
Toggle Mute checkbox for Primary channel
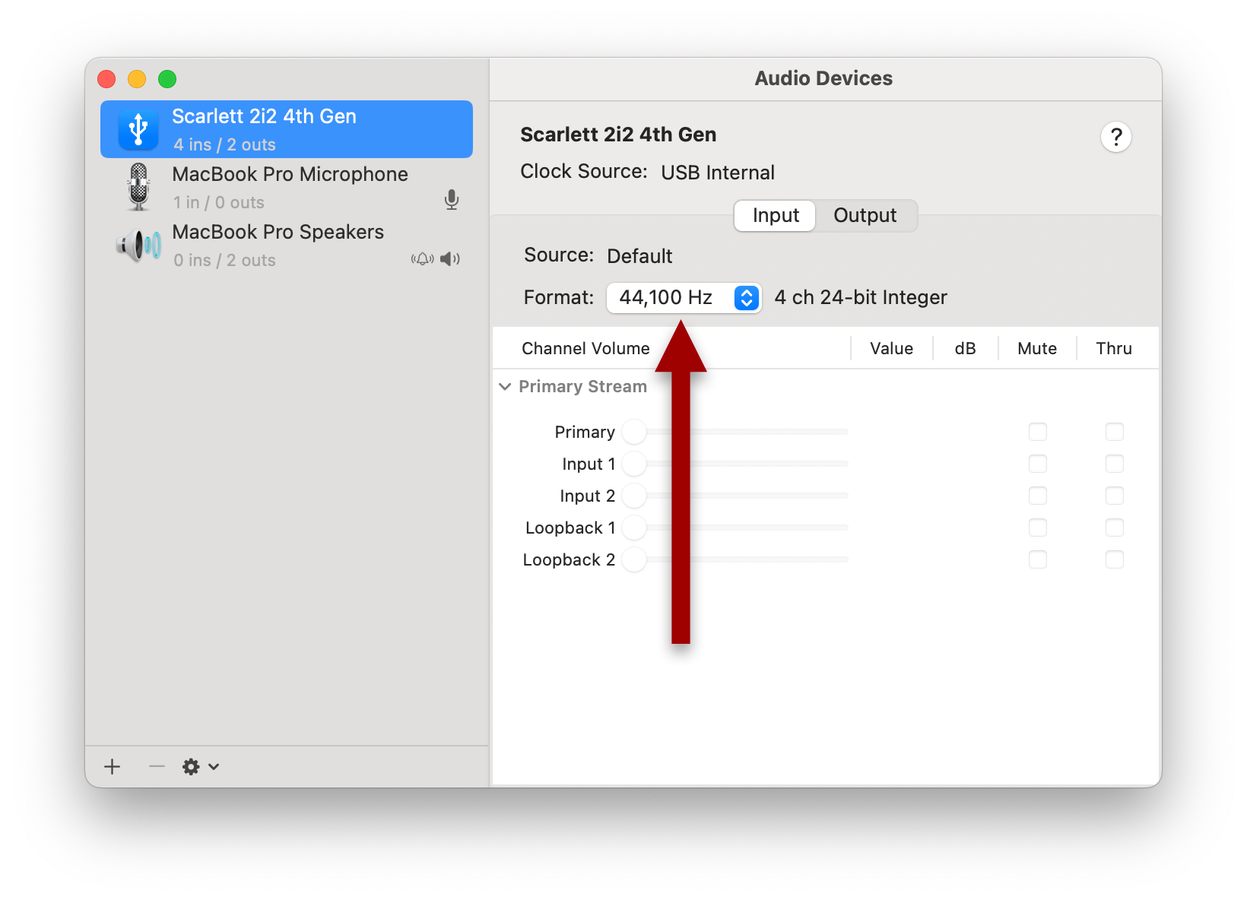[1037, 432]
